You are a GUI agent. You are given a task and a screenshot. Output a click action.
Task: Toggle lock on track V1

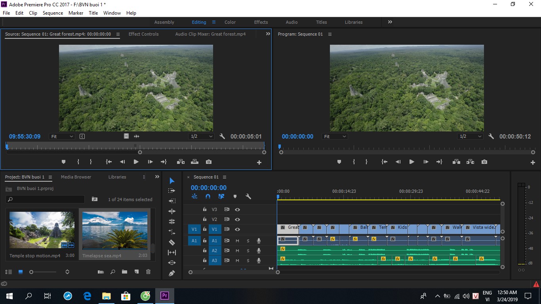tap(205, 229)
